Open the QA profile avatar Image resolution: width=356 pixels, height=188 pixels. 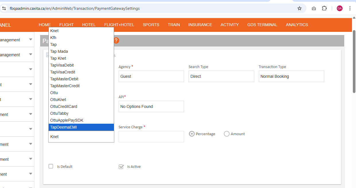339,8
